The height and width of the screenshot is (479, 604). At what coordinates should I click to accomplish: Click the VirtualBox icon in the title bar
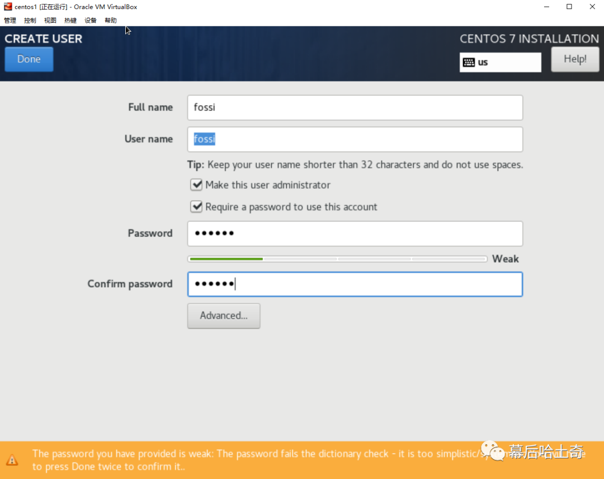tap(8, 7)
